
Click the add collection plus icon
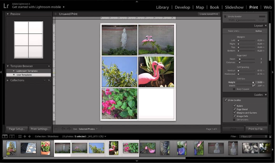click(x=49, y=80)
